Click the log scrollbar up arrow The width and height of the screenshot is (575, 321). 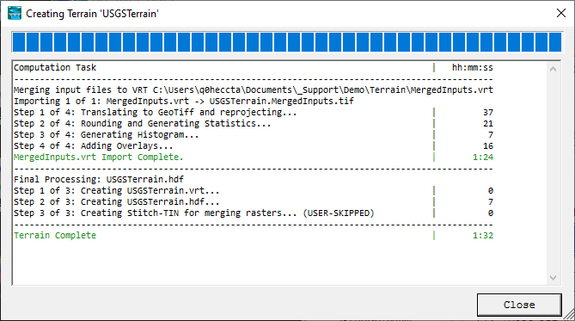(553, 69)
